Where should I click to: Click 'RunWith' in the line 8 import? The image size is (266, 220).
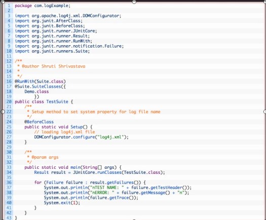tap(82, 41)
